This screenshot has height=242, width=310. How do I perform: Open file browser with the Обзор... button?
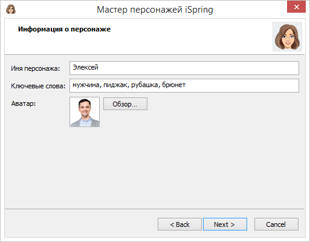coord(125,104)
